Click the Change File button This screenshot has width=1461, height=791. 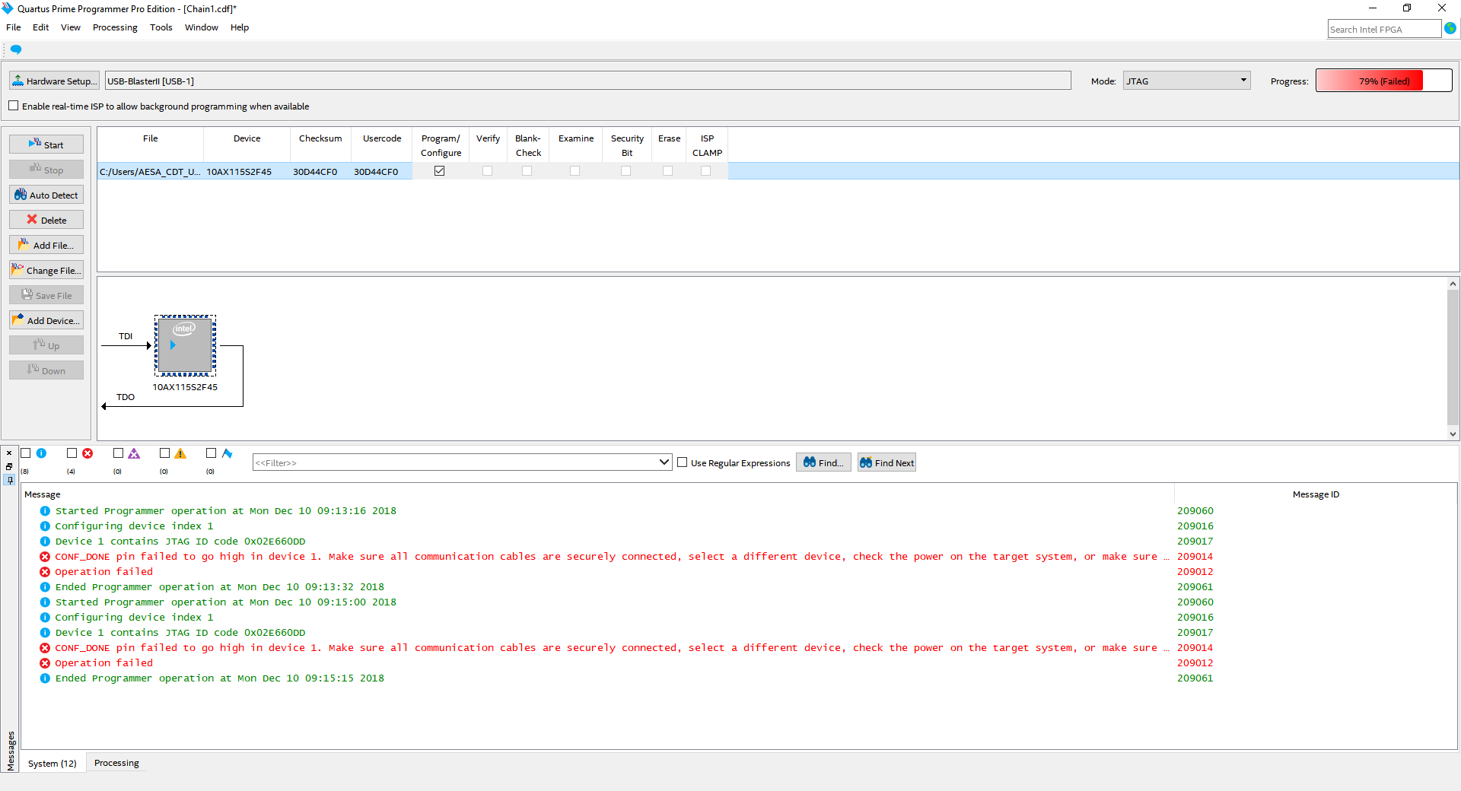[46, 271]
